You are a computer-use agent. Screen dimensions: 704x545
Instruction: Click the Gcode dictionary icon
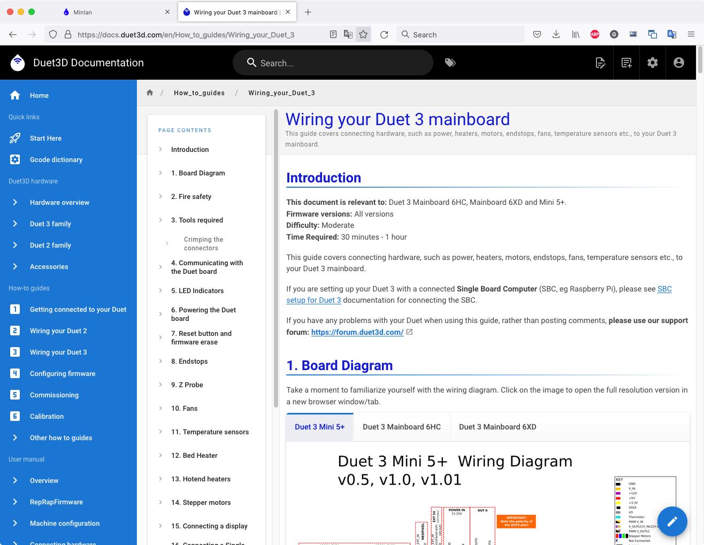click(x=15, y=159)
